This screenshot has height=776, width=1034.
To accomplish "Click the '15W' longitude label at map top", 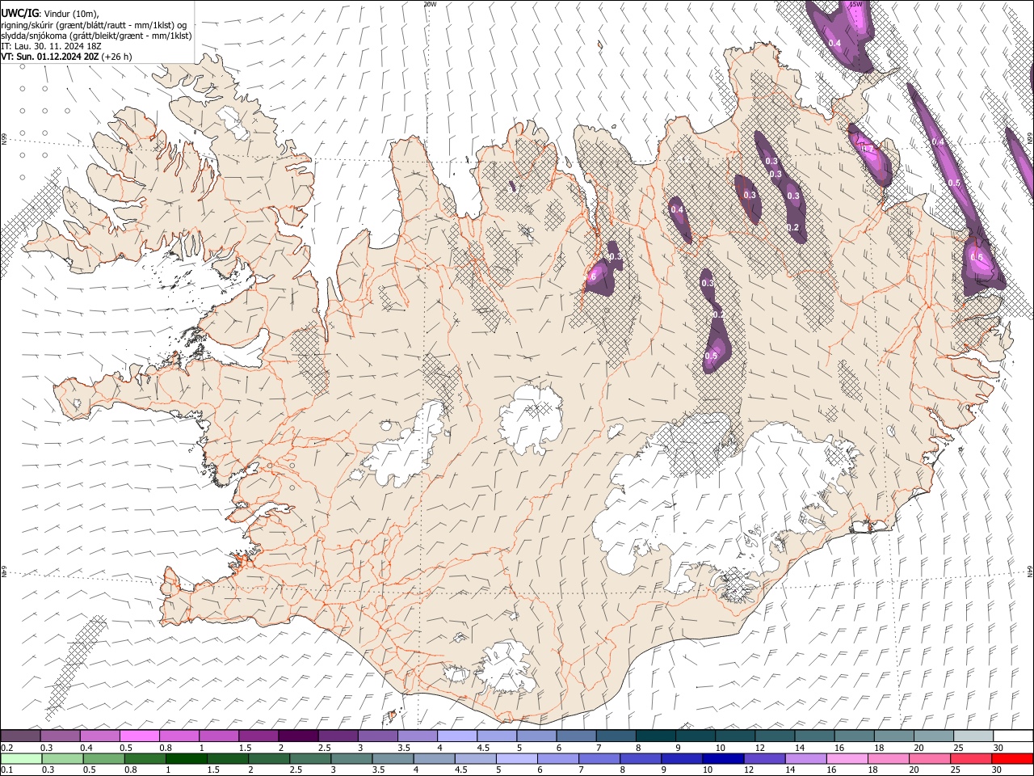I will click(x=856, y=4).
